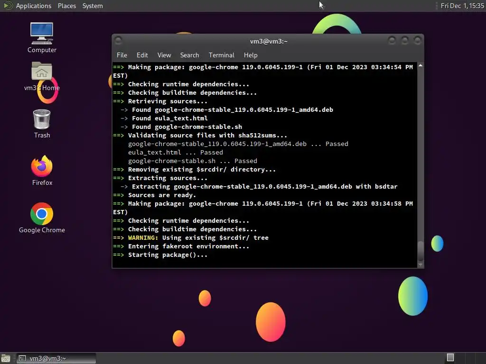Open the Applications menu

click(34, 6)
